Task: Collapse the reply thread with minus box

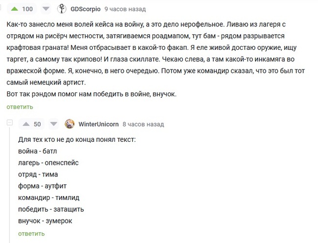Action: point(9,123)
